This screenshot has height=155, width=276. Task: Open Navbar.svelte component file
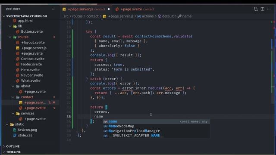pos(32,75)
